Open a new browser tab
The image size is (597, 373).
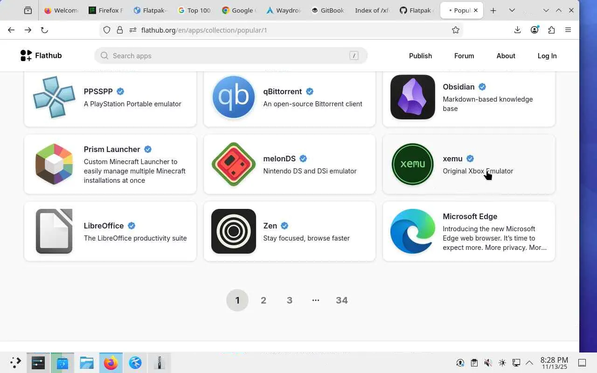493,10
